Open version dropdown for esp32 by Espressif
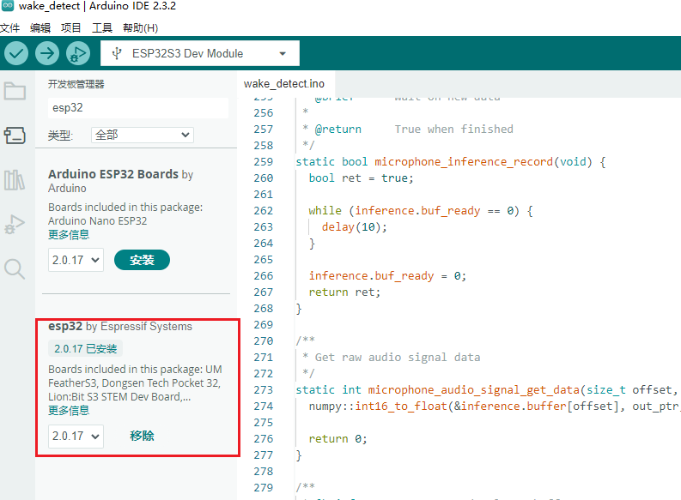The image size is (681, 500). click(x=76, y=436)
